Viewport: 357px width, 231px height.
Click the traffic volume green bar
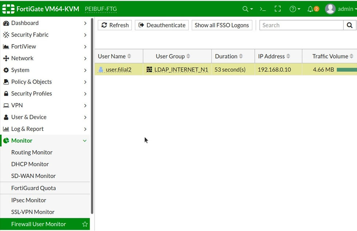coord(347,70)
